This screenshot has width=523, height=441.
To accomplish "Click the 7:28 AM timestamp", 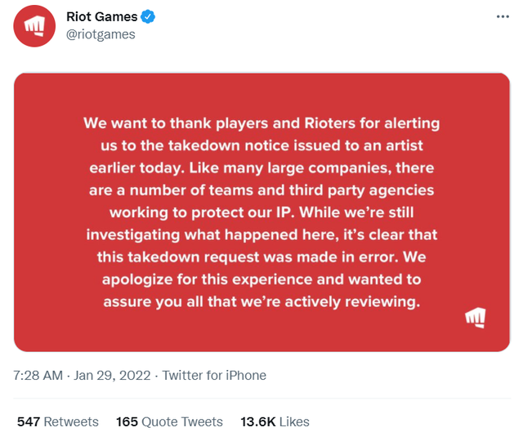I will [38, 376].
